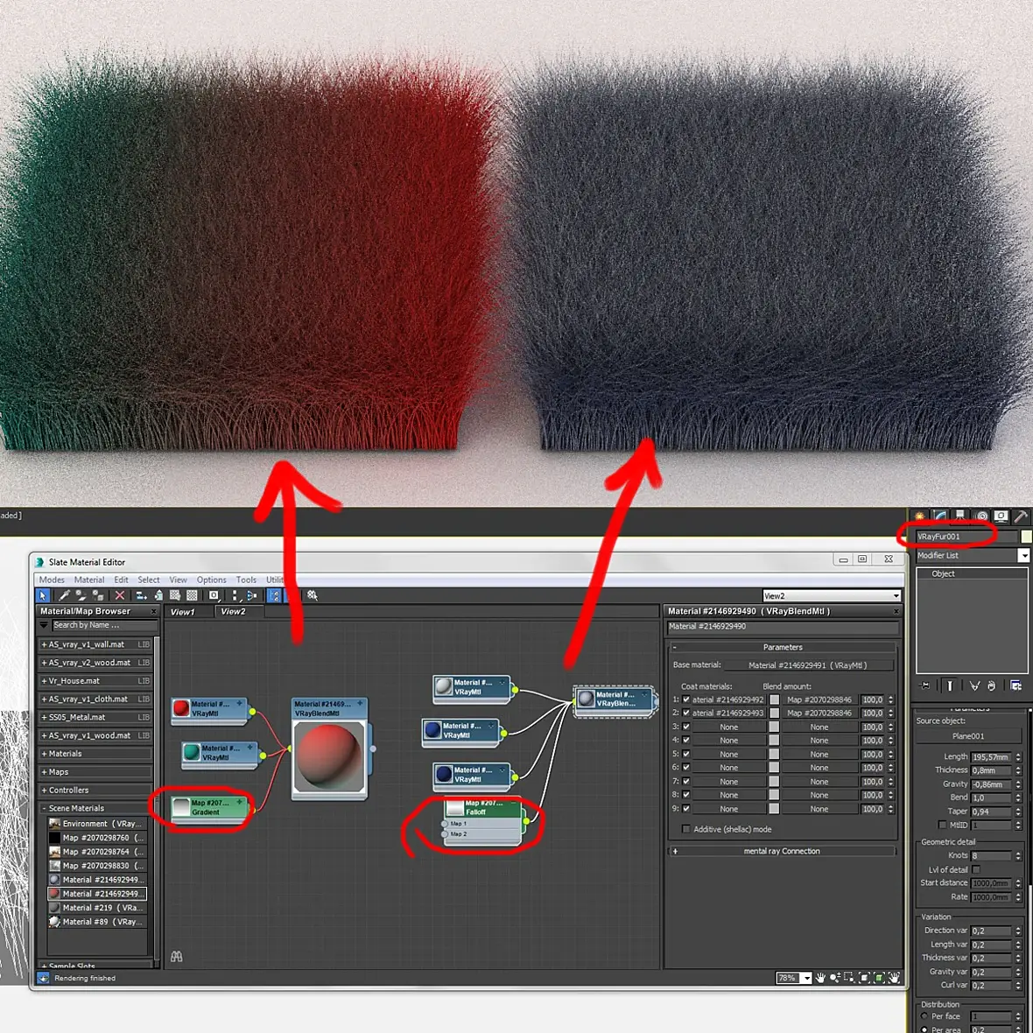Select the Pan tool in Slate navigator
This screenshot has width=1033, height=1033.
(x=820, y=978)
